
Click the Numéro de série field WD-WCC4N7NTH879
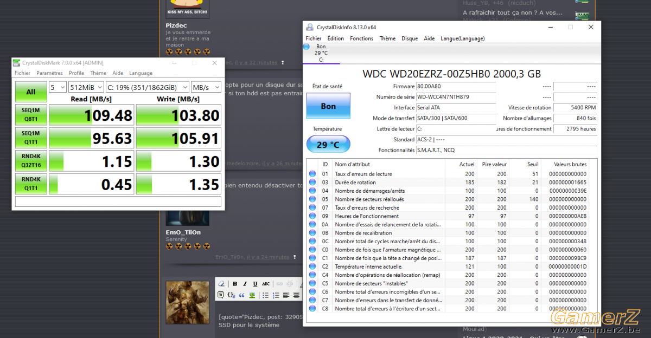pos(456,97)
